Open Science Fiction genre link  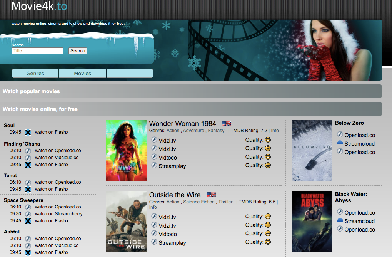coord(199,202)
